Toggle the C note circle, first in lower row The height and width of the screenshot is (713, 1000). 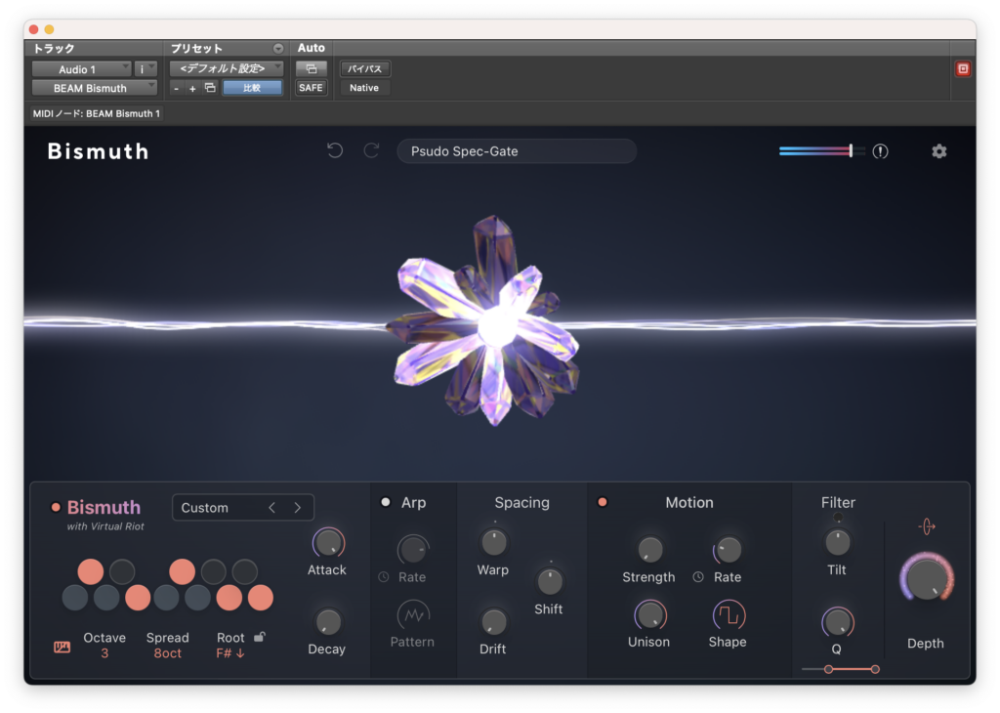tap(75, 598)
